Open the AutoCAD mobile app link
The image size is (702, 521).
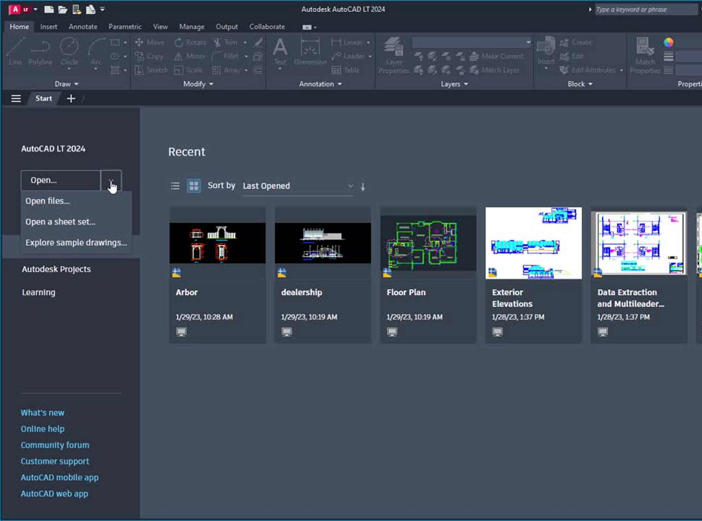pos(60,477)
